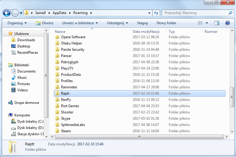Expand the arrow after AppData breadcrumb
Viewport: 236px width, 157px height.
click(70, 13)
